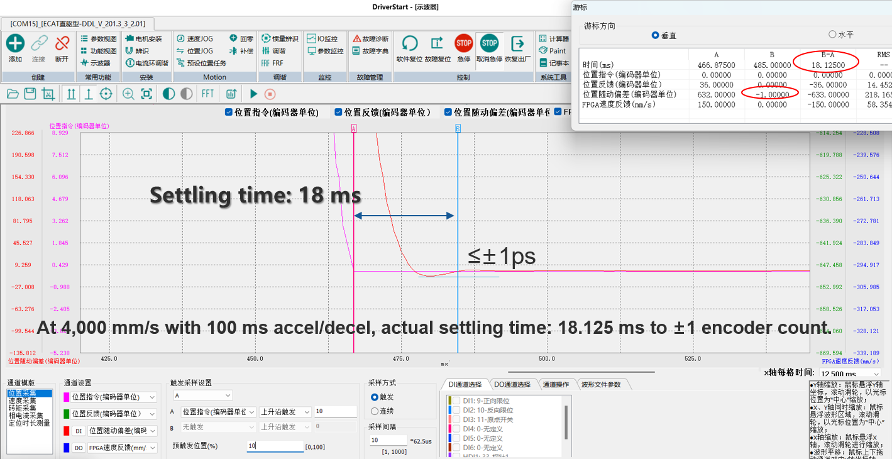This screenshot has height=459, width=892.
Task: Click the 软件复位 software reset icon
Action: pos(410,43)
